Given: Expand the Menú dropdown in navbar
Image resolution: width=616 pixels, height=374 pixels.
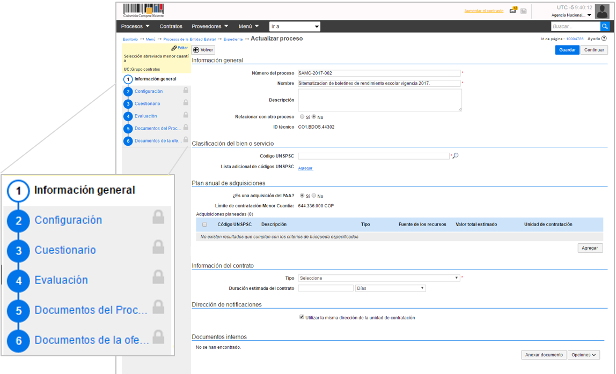Looking at the screenshot, I should click(x=248, y=26).
